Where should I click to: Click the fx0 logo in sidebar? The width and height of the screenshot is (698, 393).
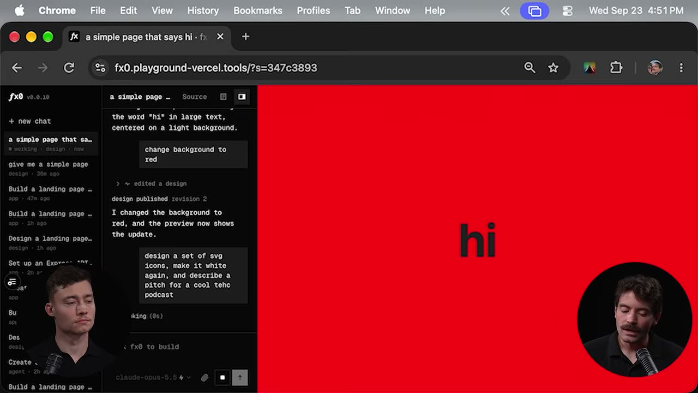pos(16,97)
